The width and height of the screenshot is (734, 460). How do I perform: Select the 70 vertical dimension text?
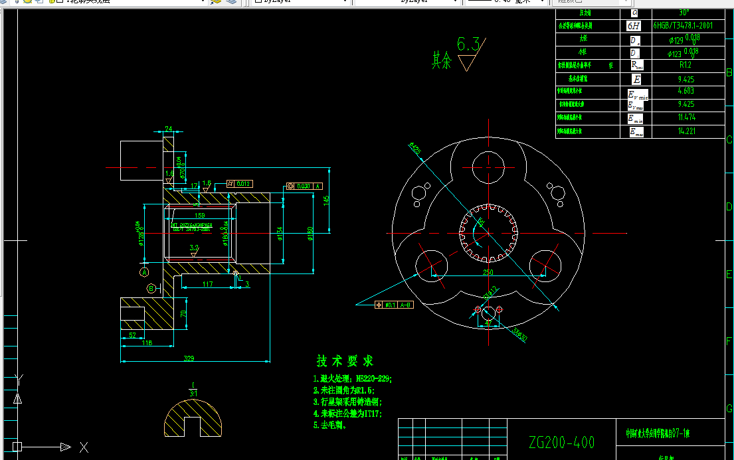pos(183,313)
